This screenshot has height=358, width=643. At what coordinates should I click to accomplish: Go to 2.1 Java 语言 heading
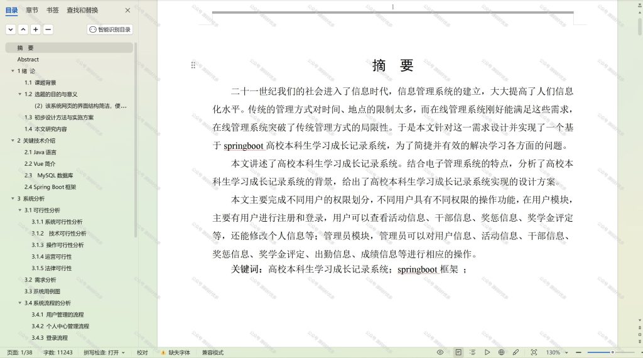40,152
